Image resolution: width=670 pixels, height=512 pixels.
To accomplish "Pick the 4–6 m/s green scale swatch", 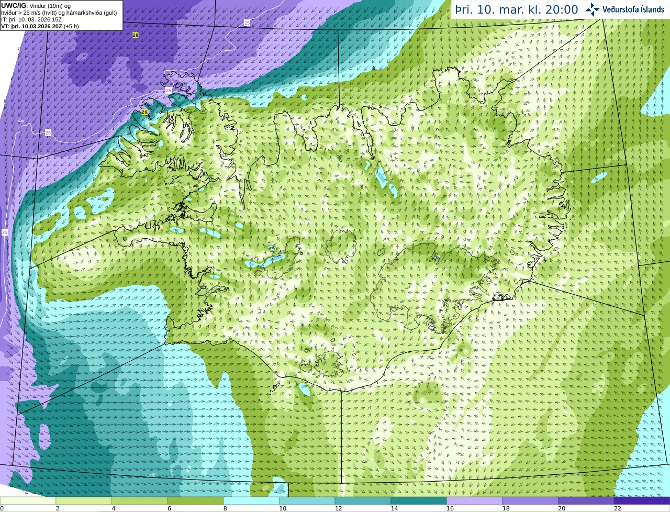I will (x=139, y=500).
